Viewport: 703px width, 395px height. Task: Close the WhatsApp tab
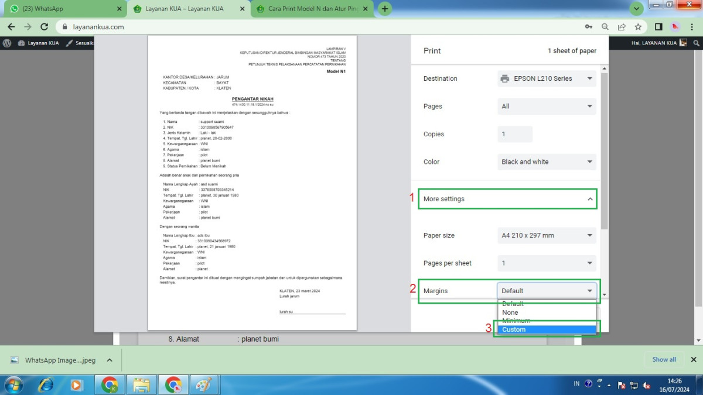tap(120, 9)
